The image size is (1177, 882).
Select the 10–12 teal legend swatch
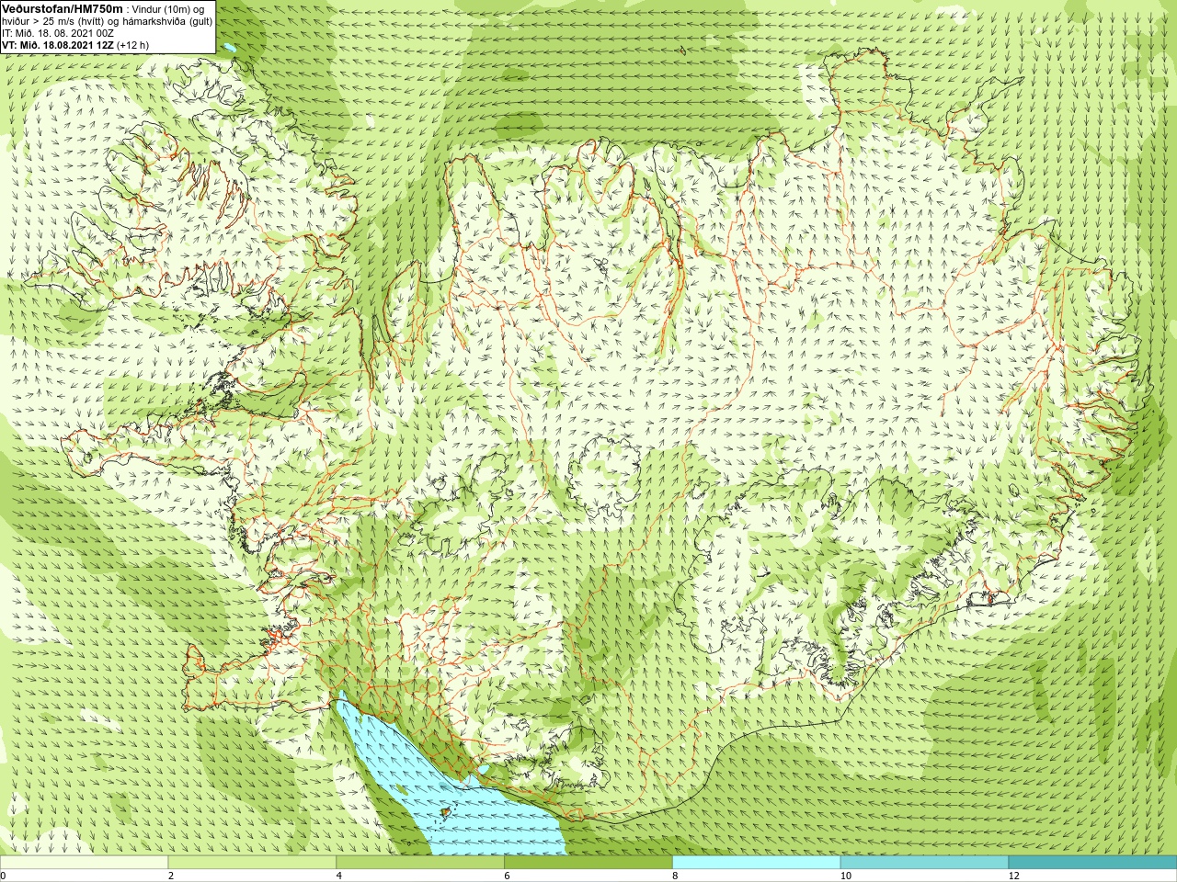click(924, 863)
